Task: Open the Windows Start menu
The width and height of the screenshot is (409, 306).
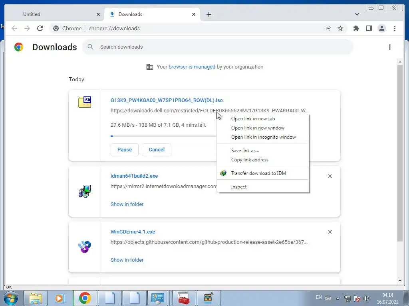Action: pyautogui.click(x=10, y=298)
